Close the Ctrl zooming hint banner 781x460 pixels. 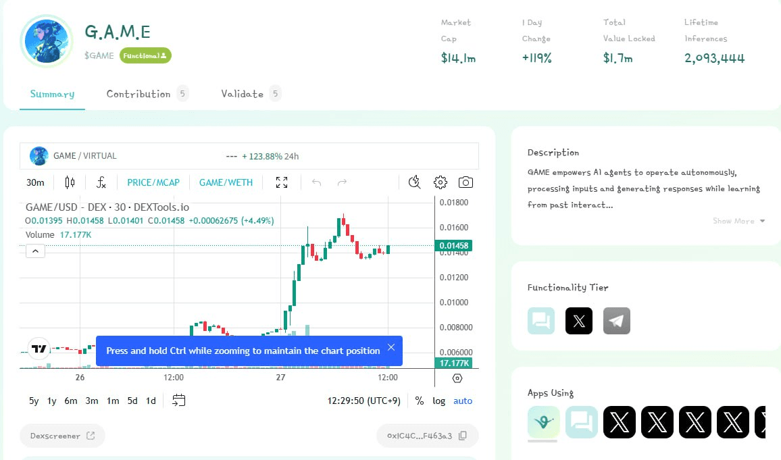coord(391,347)
